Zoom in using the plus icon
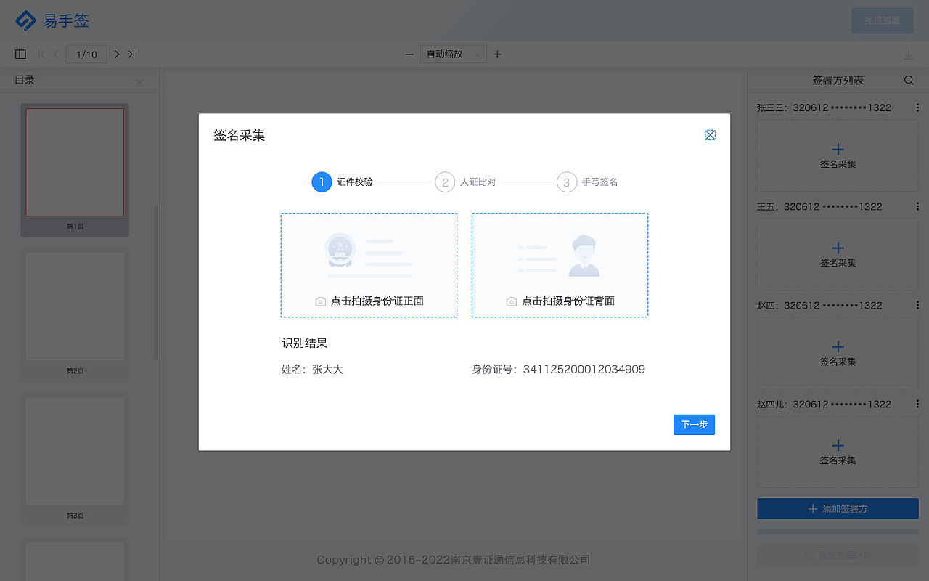Screen dimensions: 929x581 pos(496,54)
